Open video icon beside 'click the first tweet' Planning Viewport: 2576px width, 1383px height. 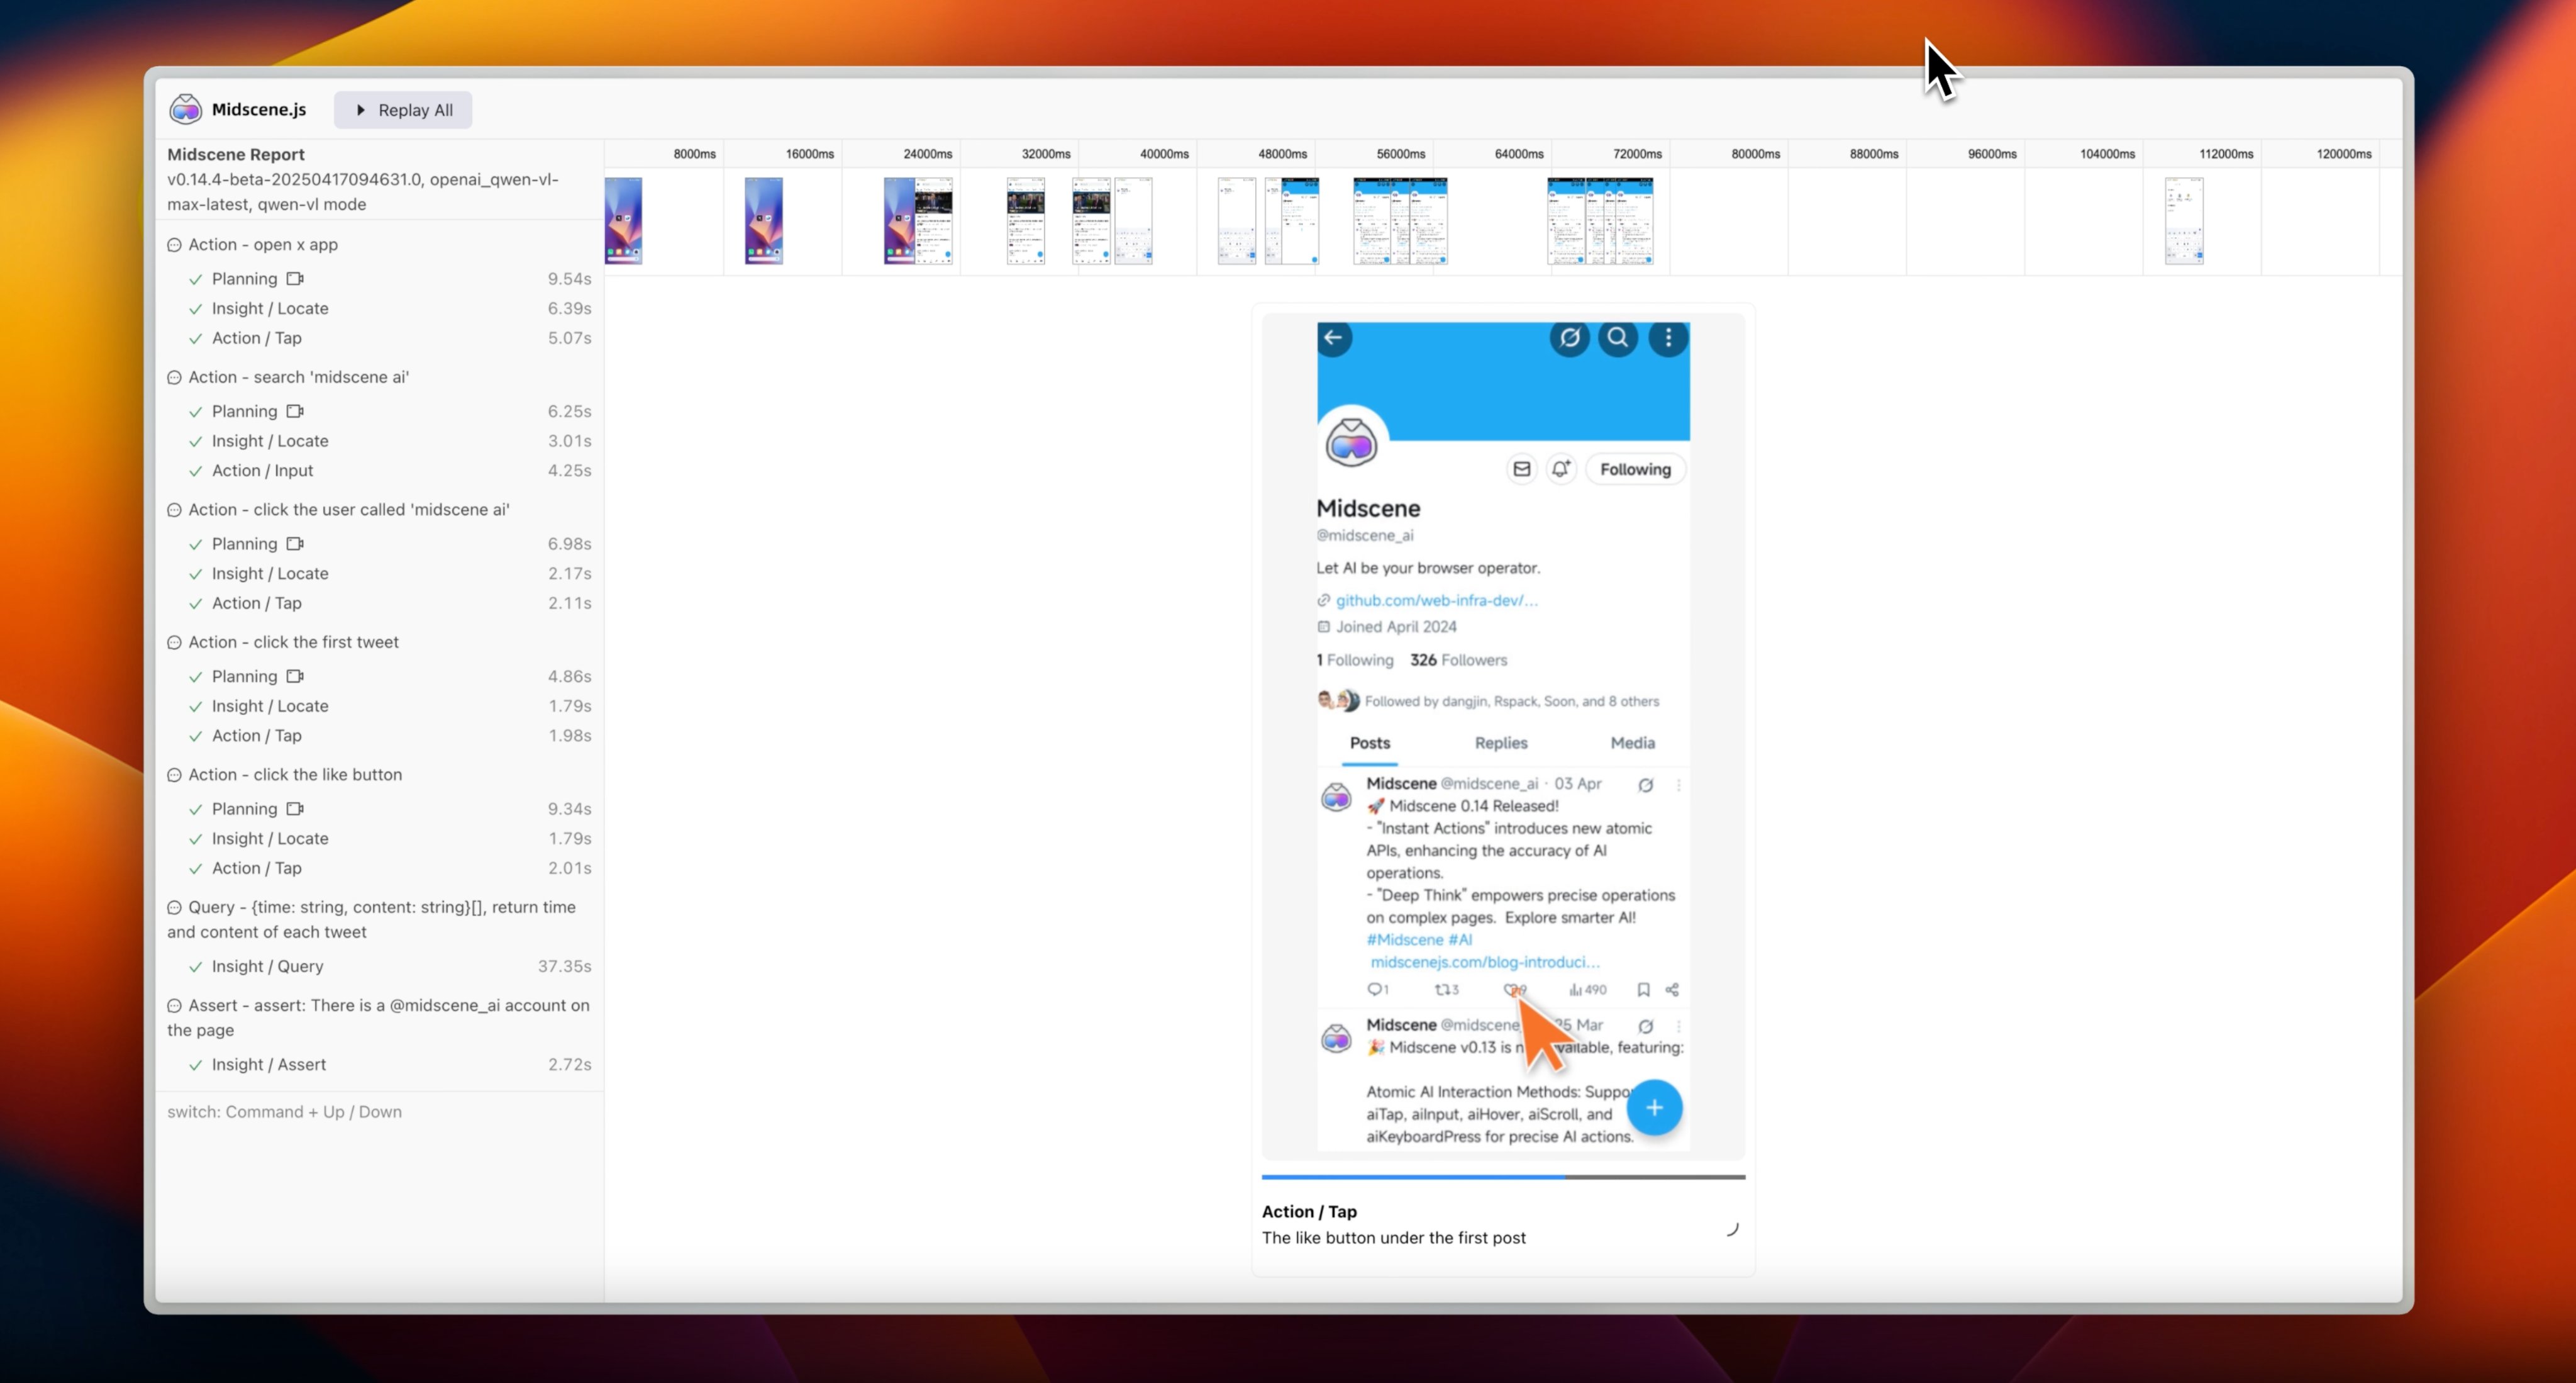(x=295, y=676)
